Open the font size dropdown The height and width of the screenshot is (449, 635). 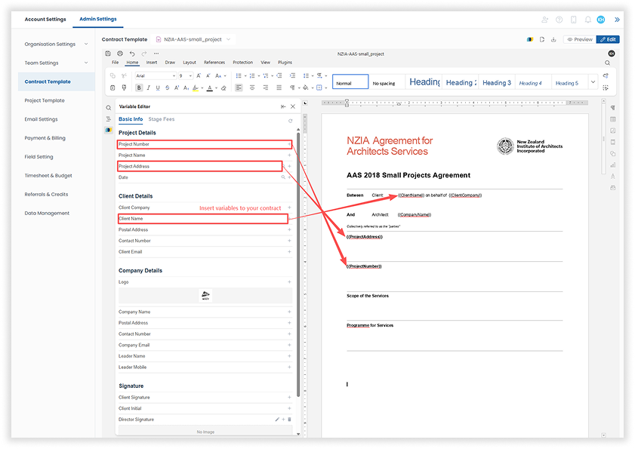(190, 75)
